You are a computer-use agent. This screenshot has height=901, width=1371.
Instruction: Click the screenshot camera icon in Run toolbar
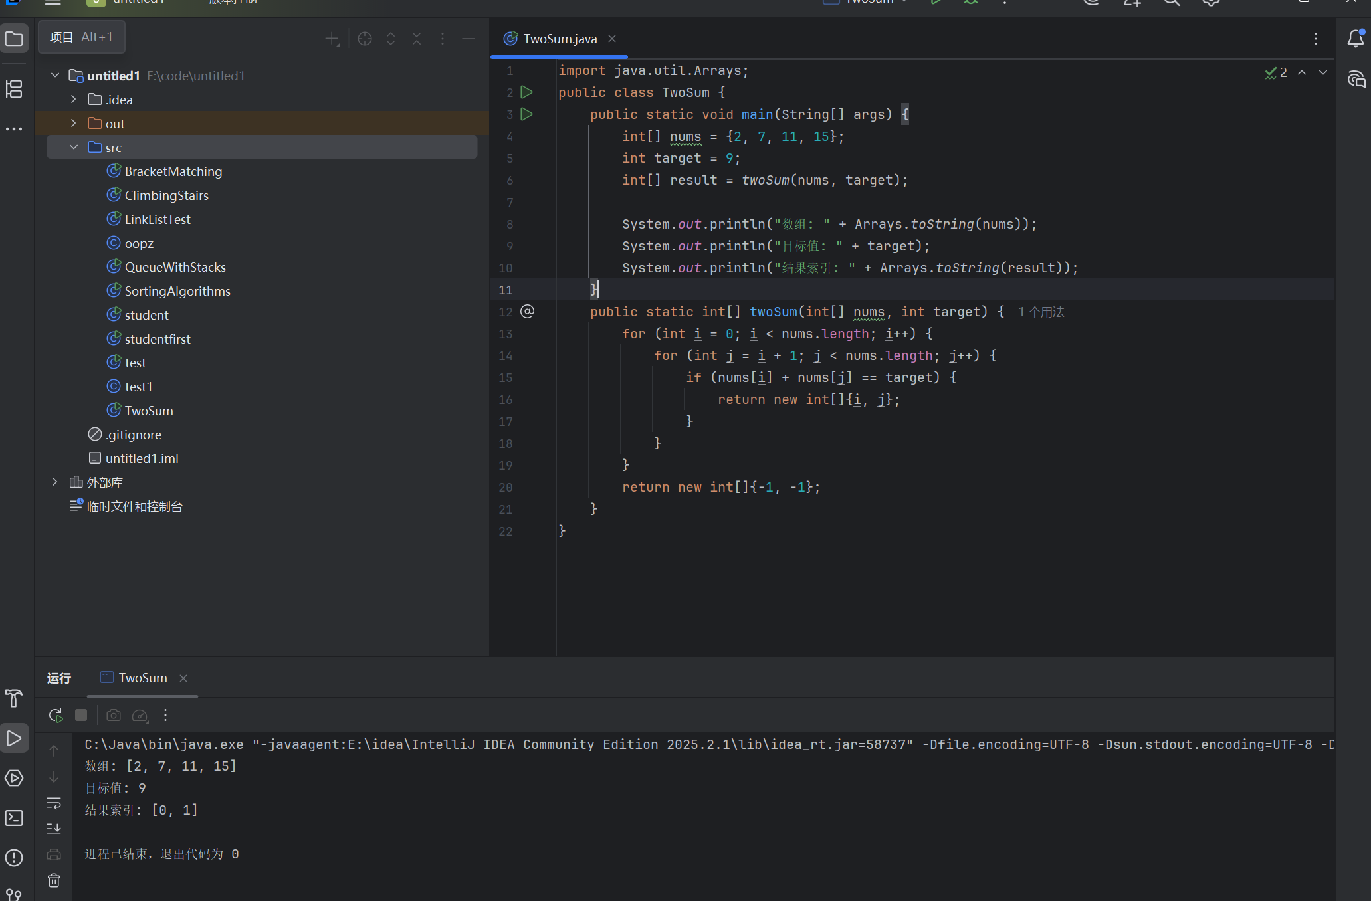[x=114, y=715]
